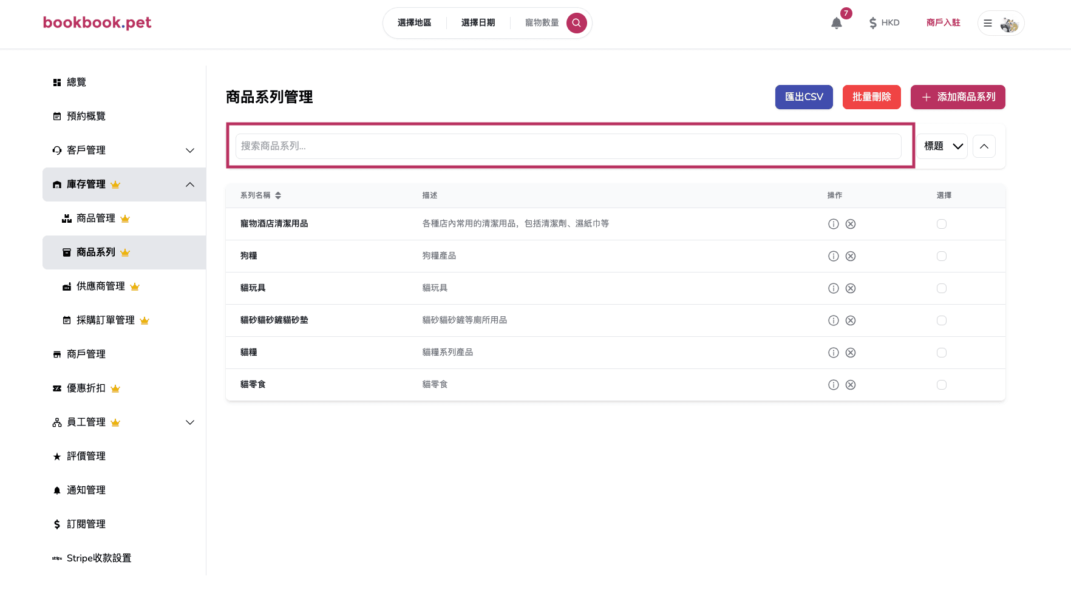Delete the 貓玩具 series

coord(851,288)
